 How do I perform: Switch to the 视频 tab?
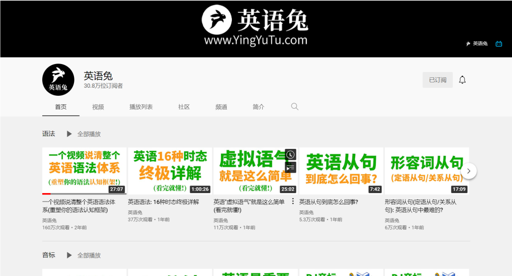coord(98,107)
